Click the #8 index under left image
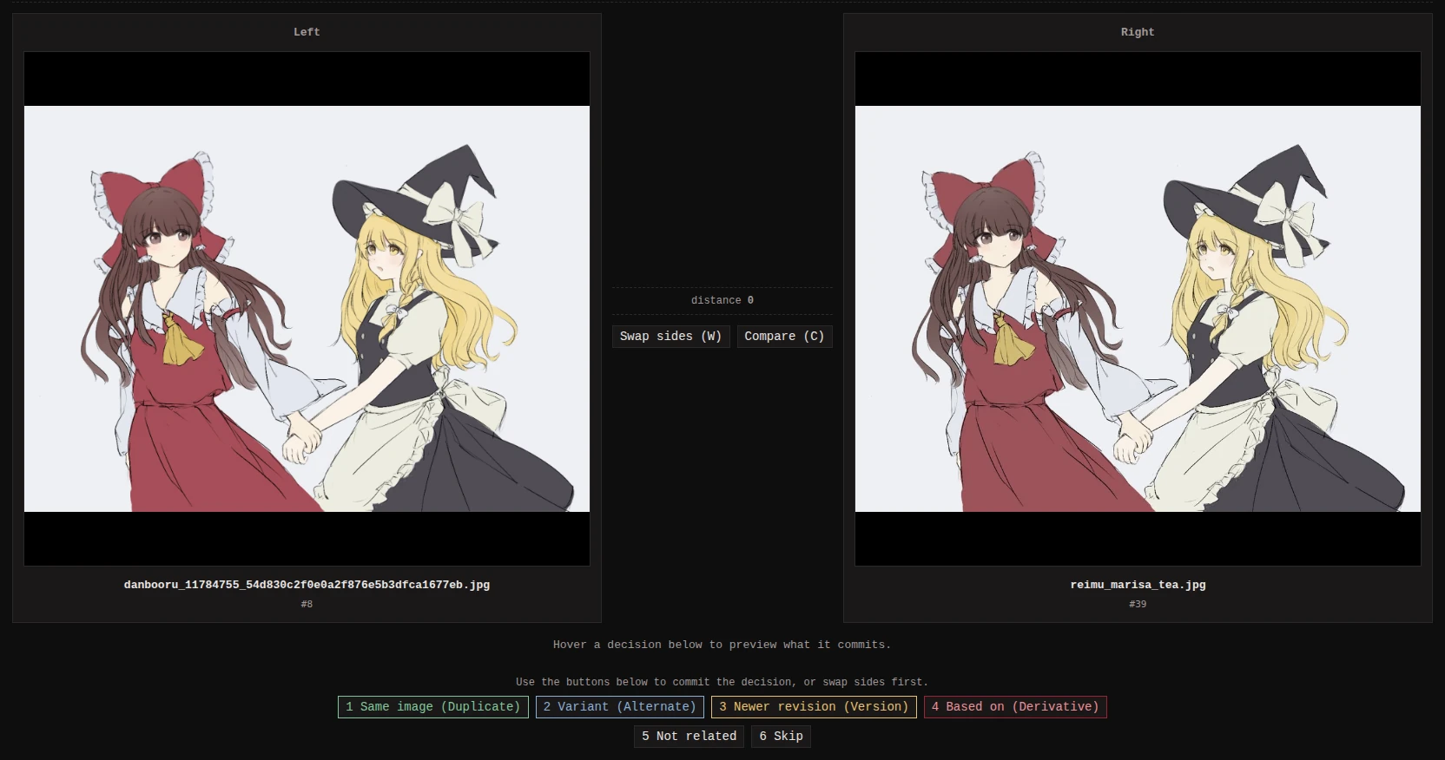 click(307, 604)
